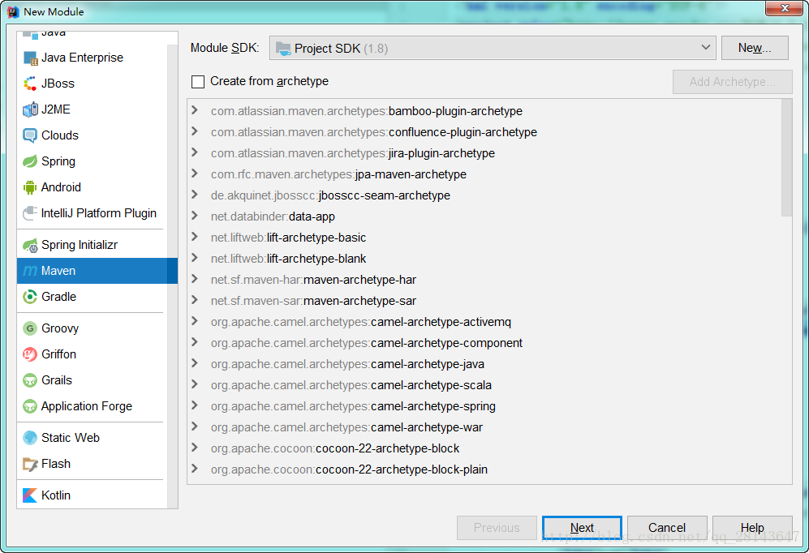Open the Help button
Viewport: 809px width, 553px height.
coord(752,528)
